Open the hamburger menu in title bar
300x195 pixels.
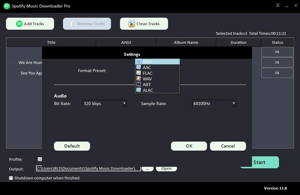[x=278, y=5]
